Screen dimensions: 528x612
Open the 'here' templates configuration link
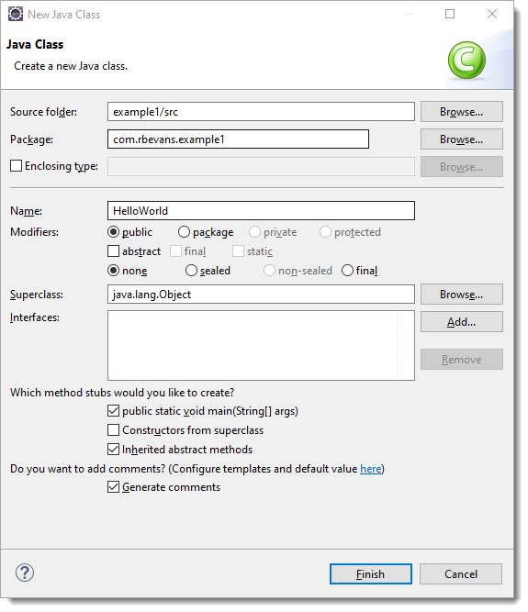tap(370, 468)
